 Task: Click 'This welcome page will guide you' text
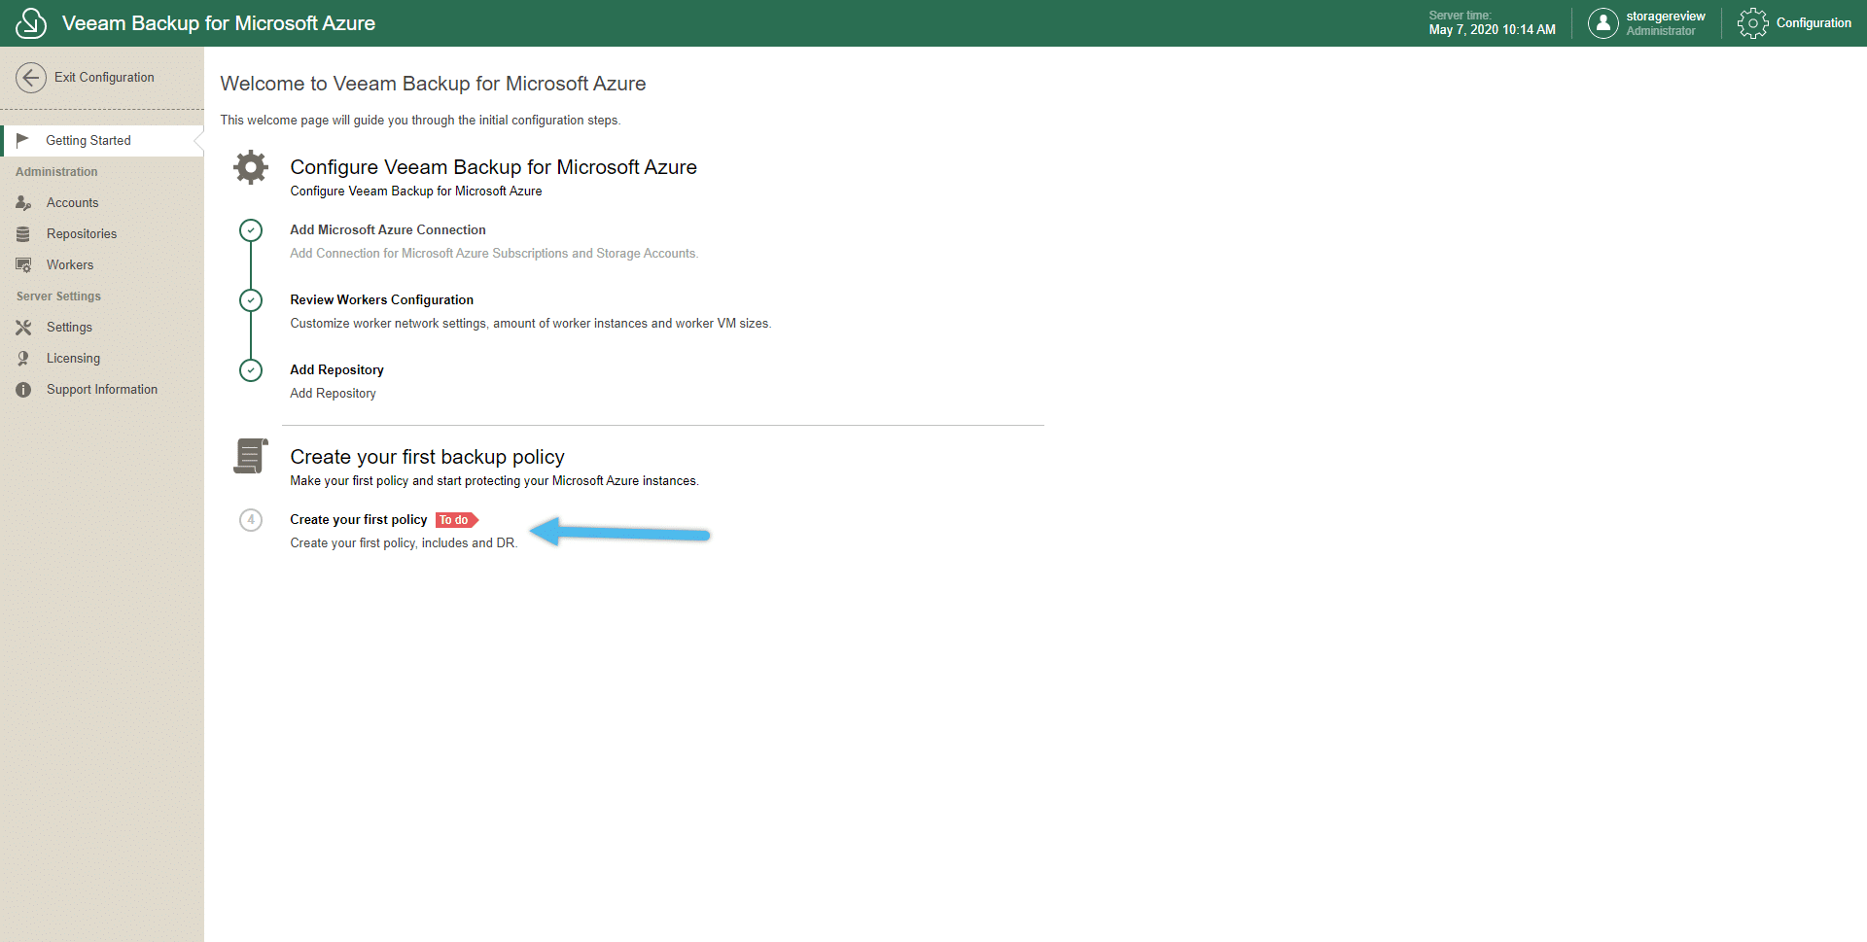pyautogui.click(x=420, y=120)
